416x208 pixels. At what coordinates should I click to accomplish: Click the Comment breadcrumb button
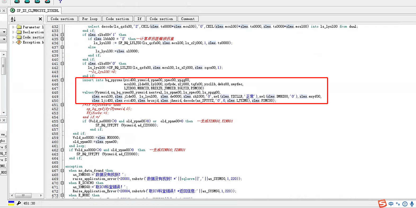(x=188, y=19)
